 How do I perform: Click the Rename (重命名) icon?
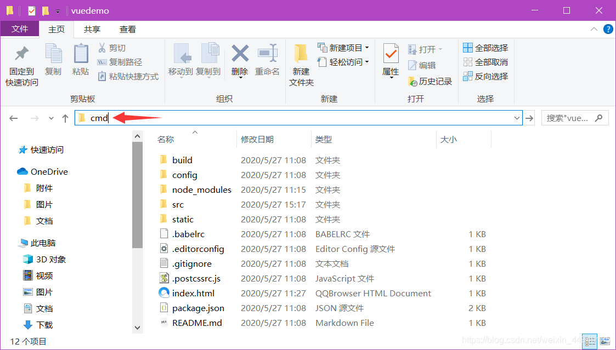[268, 53]
